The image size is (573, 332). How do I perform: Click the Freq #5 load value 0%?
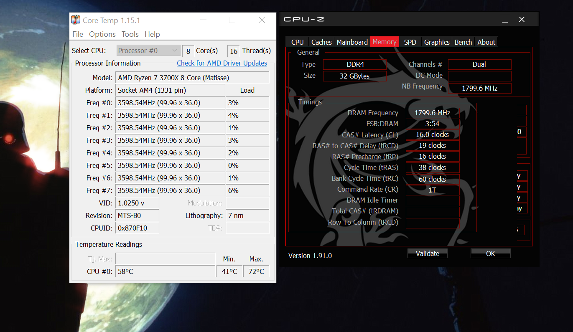(x=247, y=165)
